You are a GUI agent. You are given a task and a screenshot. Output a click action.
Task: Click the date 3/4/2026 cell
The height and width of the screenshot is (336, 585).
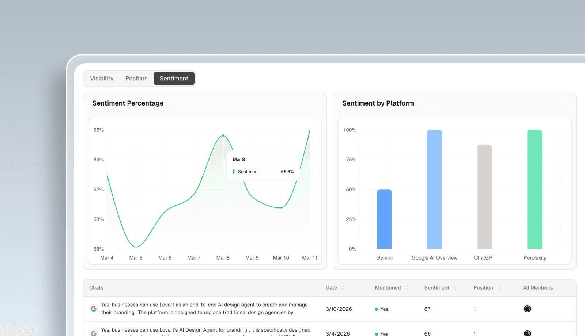338,333
